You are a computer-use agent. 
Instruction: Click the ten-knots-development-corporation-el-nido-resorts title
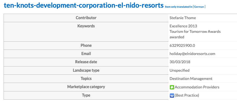[84, 5]
